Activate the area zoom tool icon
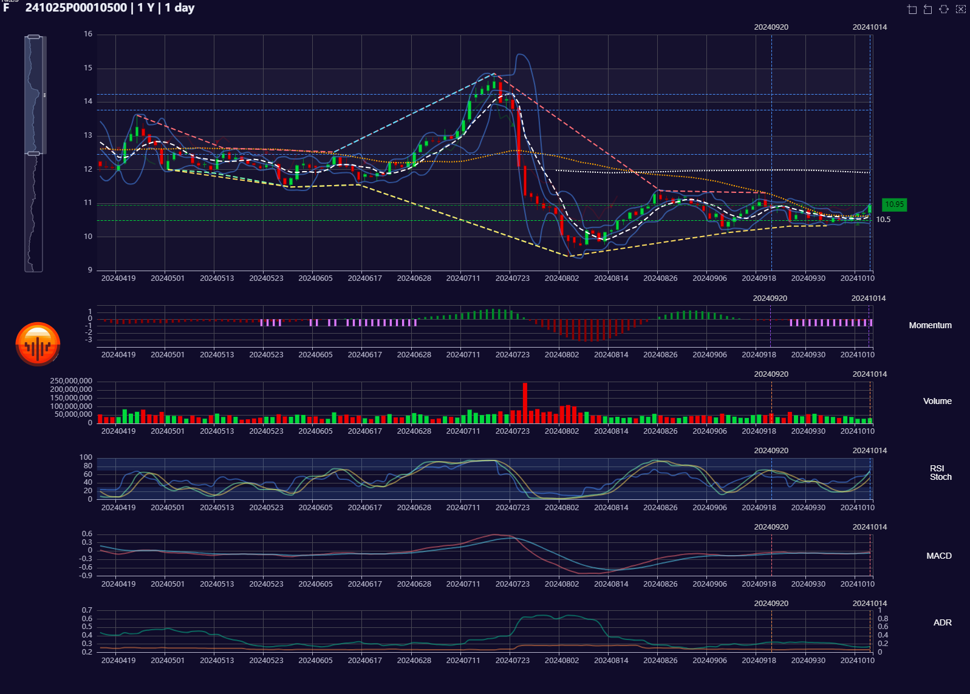This screenshot has height=694, width=970. tap(912, 9)
